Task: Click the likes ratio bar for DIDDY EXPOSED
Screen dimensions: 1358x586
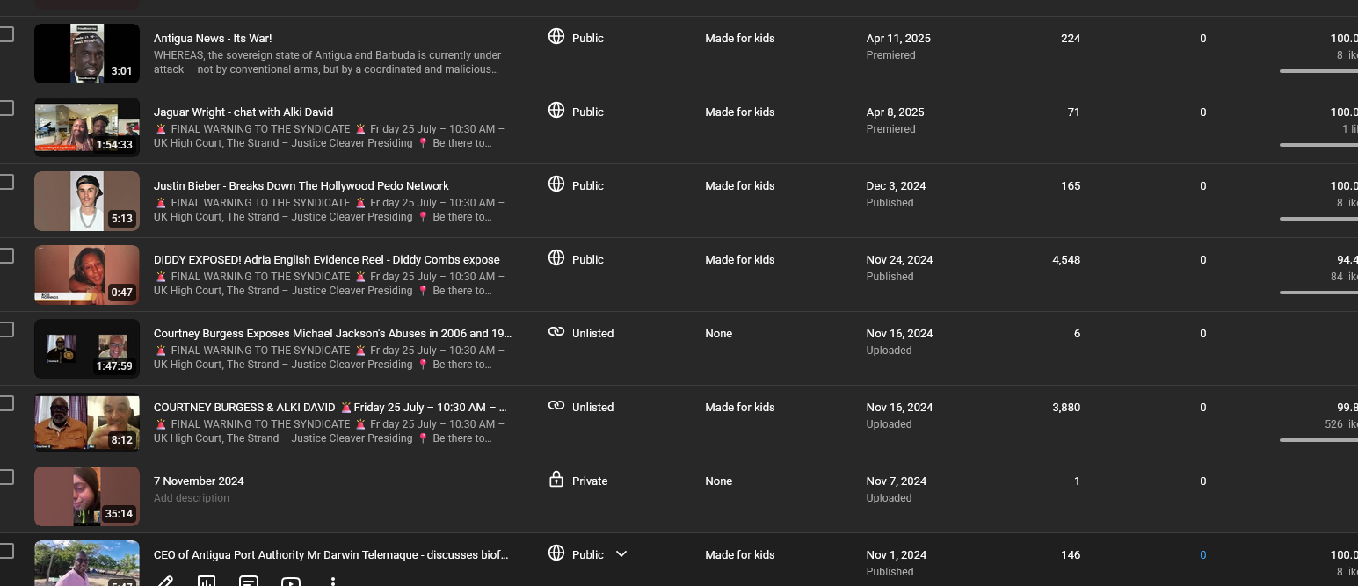Action: pos(1318,293)
